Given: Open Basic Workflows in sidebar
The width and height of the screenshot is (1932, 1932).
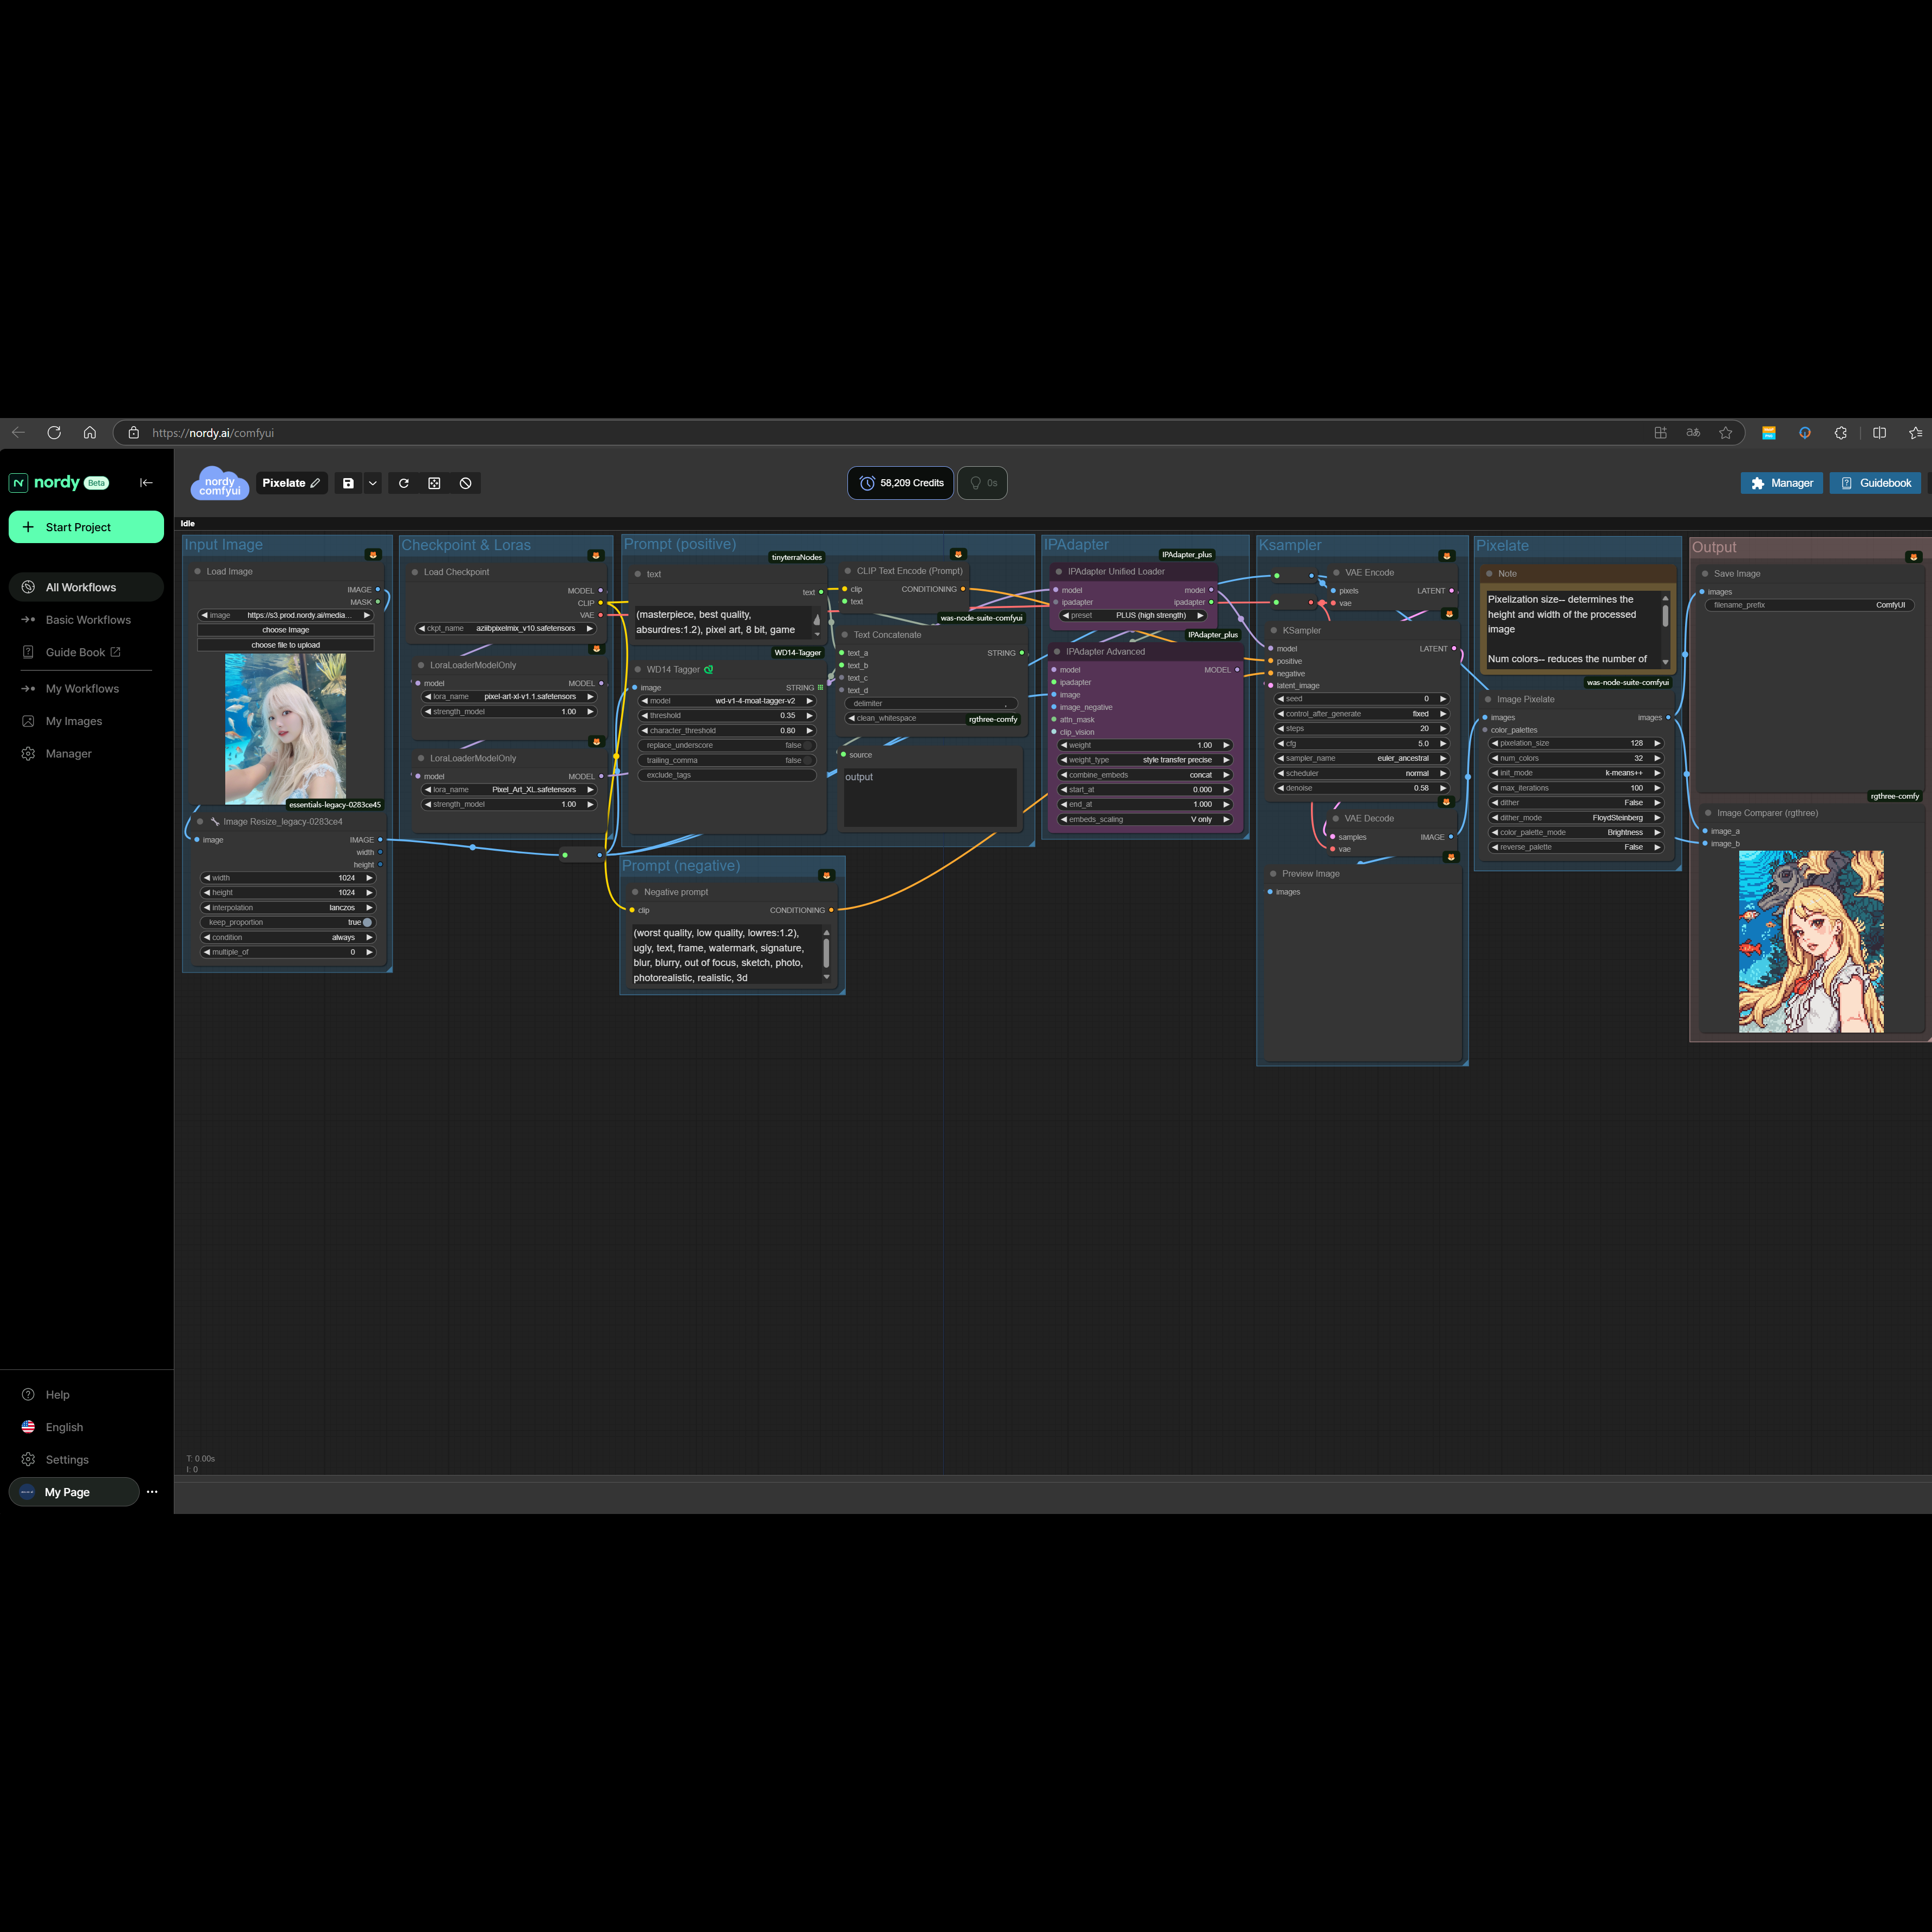Looking at the screenshot, I should tap(88, 620).
